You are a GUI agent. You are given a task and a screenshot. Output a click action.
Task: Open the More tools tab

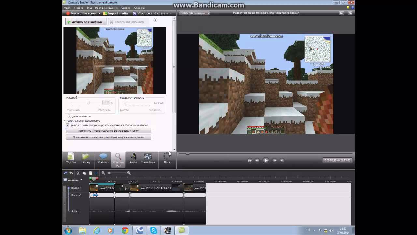point(167,158)
